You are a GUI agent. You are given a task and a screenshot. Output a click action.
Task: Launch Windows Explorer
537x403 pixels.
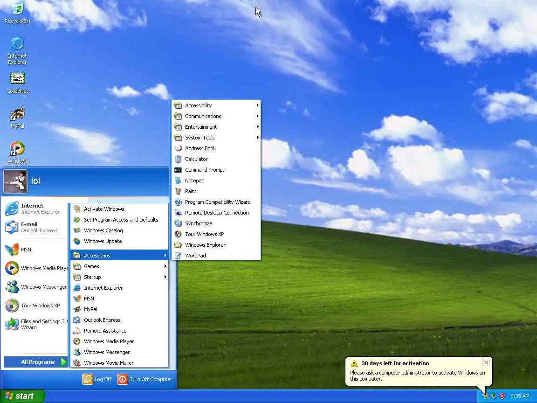(216, 245)
